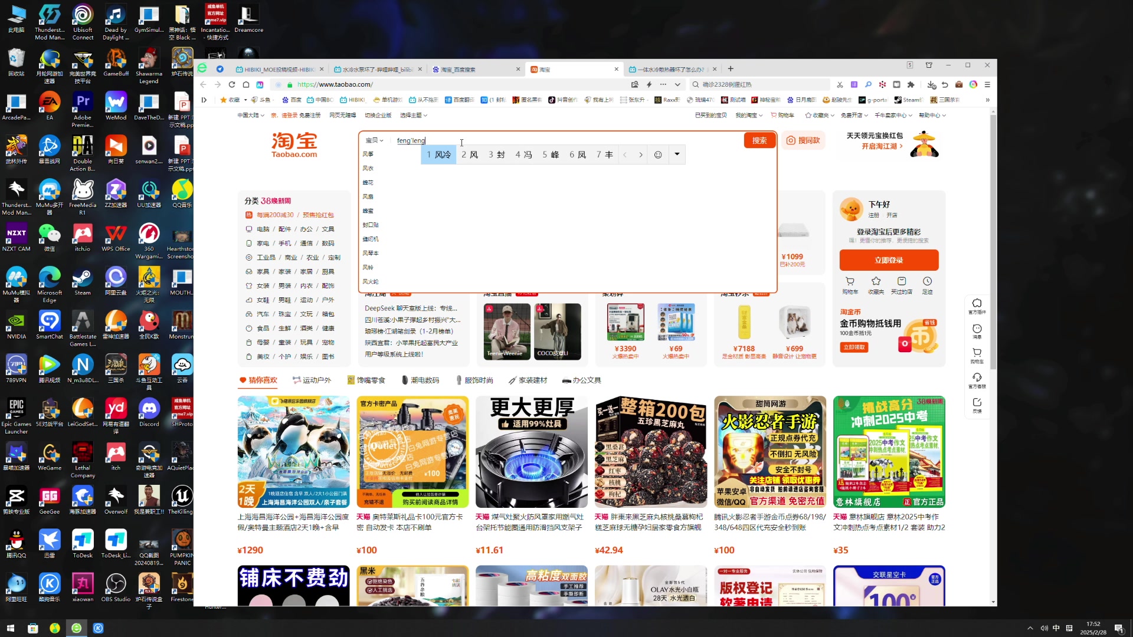Open the 已买到的宝贝 link
Image resolution: width=1133 pixels, height=637 pixels.
coord(710,115)
